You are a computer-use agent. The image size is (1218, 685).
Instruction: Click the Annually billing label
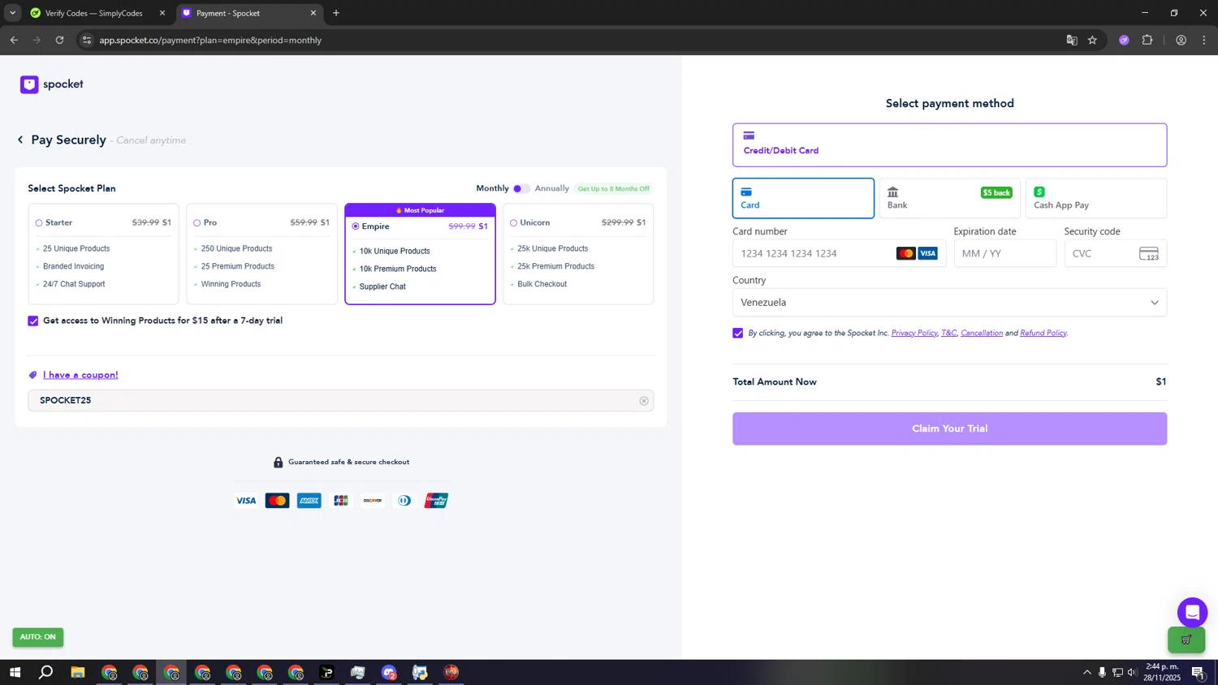(552, 188)
